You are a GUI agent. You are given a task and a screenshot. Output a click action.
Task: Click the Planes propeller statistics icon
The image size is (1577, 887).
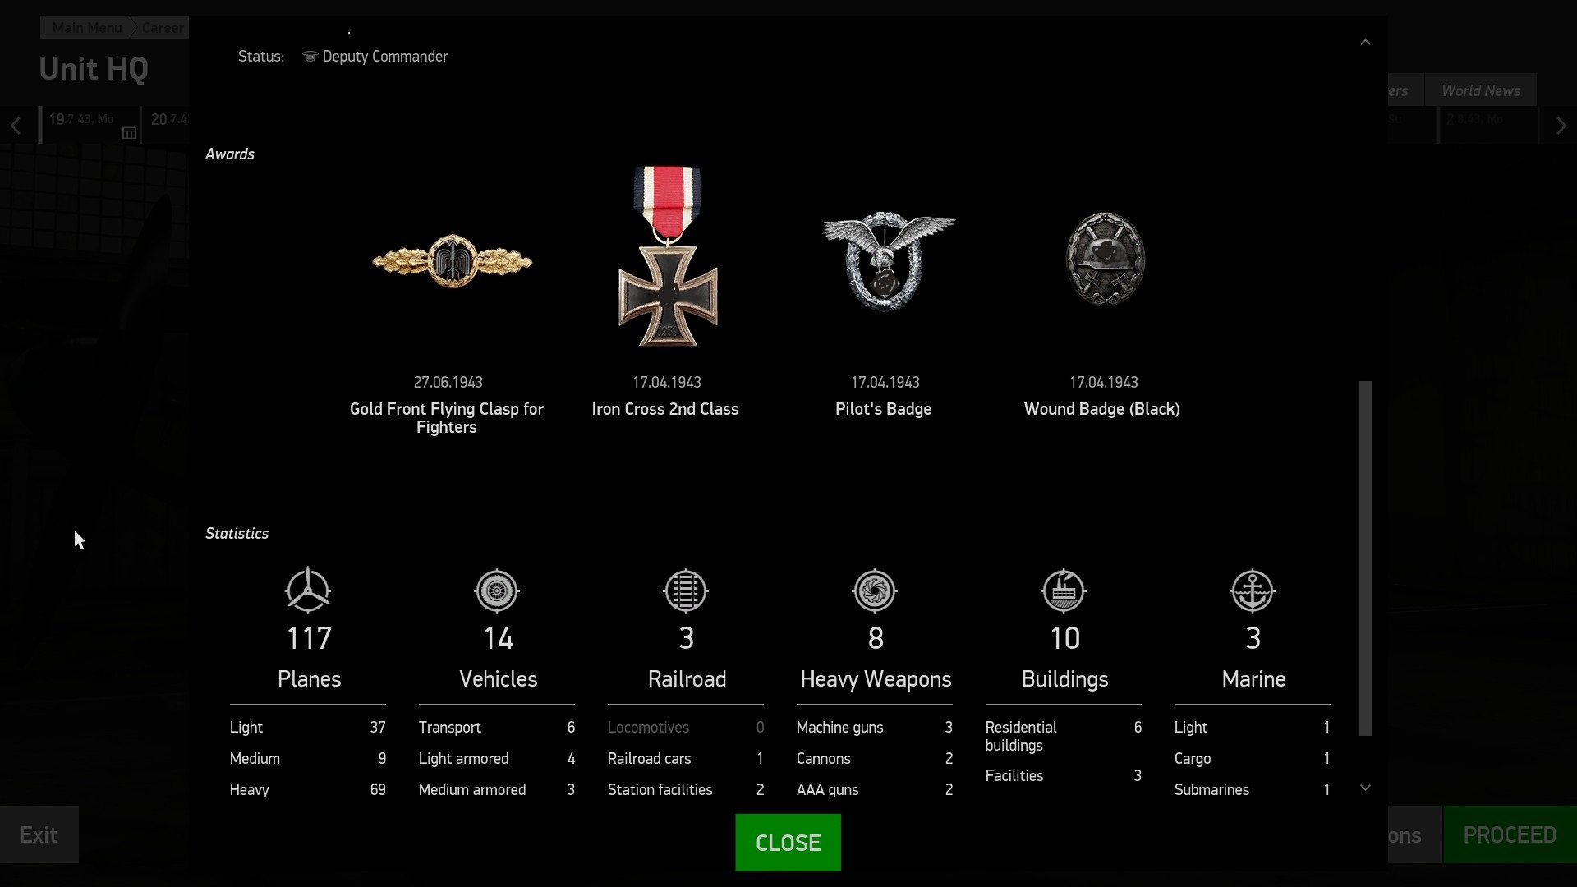[x=308, y=590]
